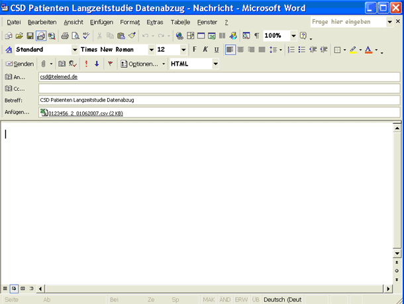Click the Print icon
The image size is (404, 304).
point(65,36)
